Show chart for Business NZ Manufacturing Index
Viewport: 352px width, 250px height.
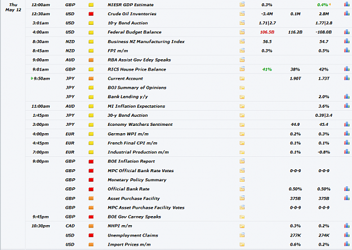pos(347,41)
